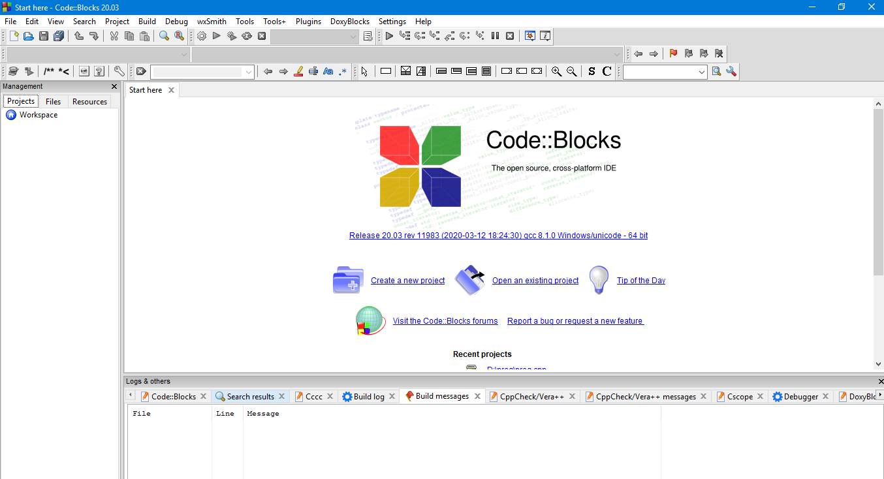Screen dimensions: 884x479
Task: Open the Settings menu
Action: [392, 22]
